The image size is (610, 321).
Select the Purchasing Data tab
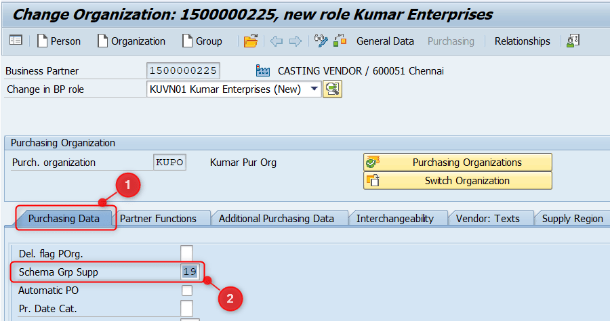[x=64, y=219]
